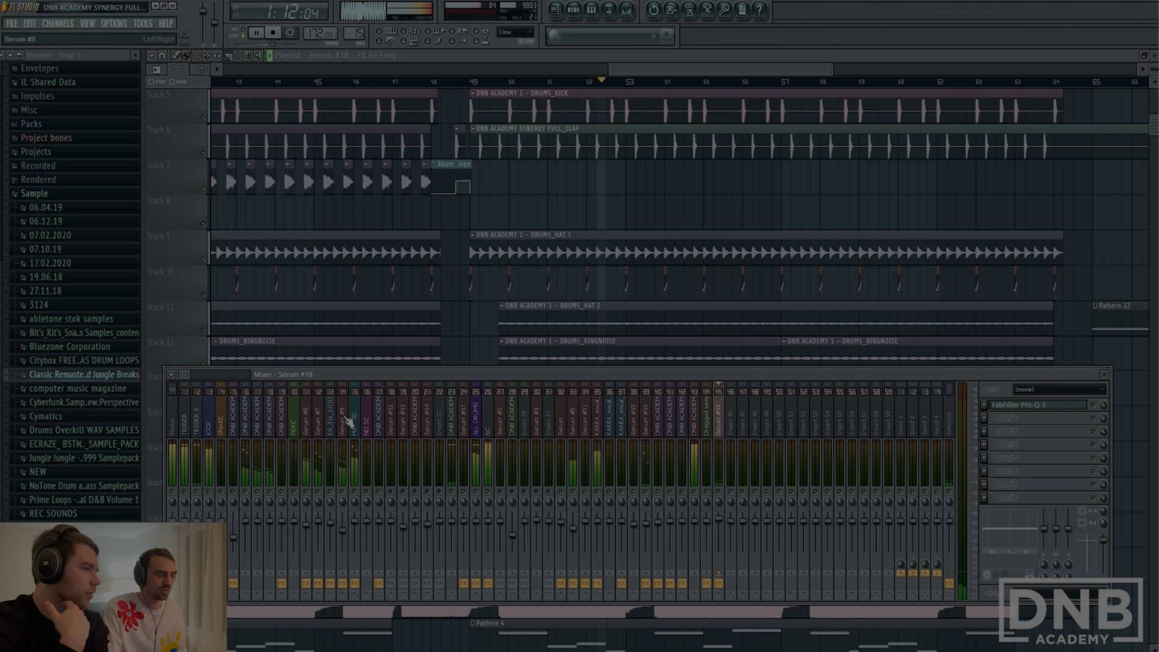Open the Piano Roll from the toolbar
Screen dimensions: 1159x652
(591, 10)
